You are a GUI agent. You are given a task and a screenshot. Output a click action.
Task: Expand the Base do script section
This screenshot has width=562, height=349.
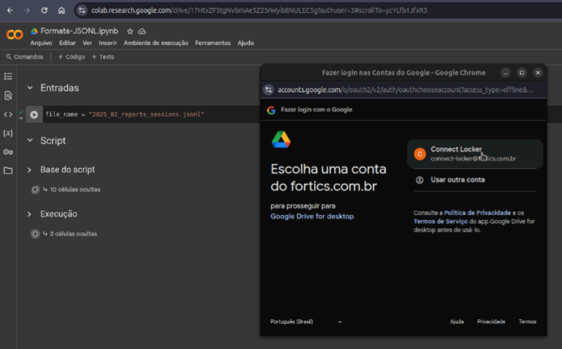click(x=29, y=170)
